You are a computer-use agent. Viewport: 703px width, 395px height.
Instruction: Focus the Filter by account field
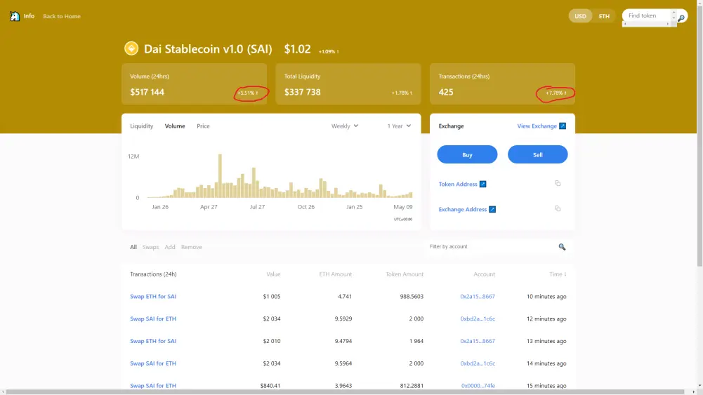tap(491, 247)
